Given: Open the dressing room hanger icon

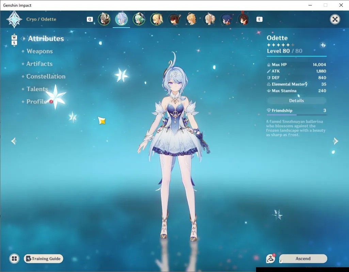Looking at the screenshot, I should point(271,258).
